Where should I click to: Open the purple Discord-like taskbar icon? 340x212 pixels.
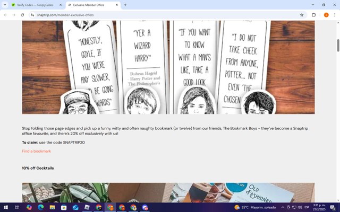point(145,207)
